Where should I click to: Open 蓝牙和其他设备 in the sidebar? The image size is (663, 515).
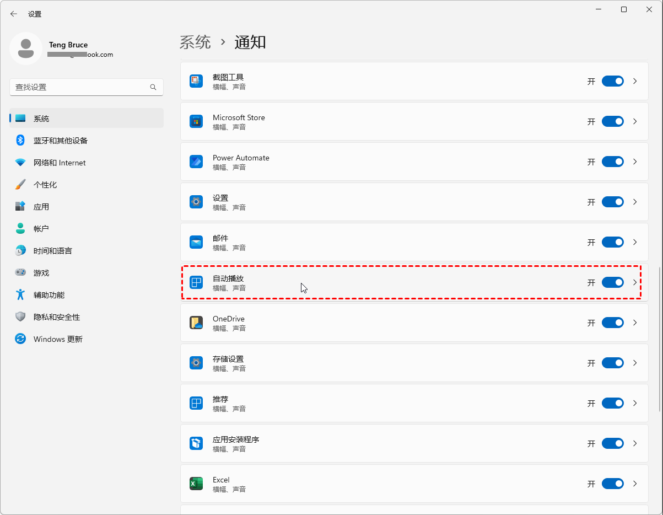(x=61, y=141)
